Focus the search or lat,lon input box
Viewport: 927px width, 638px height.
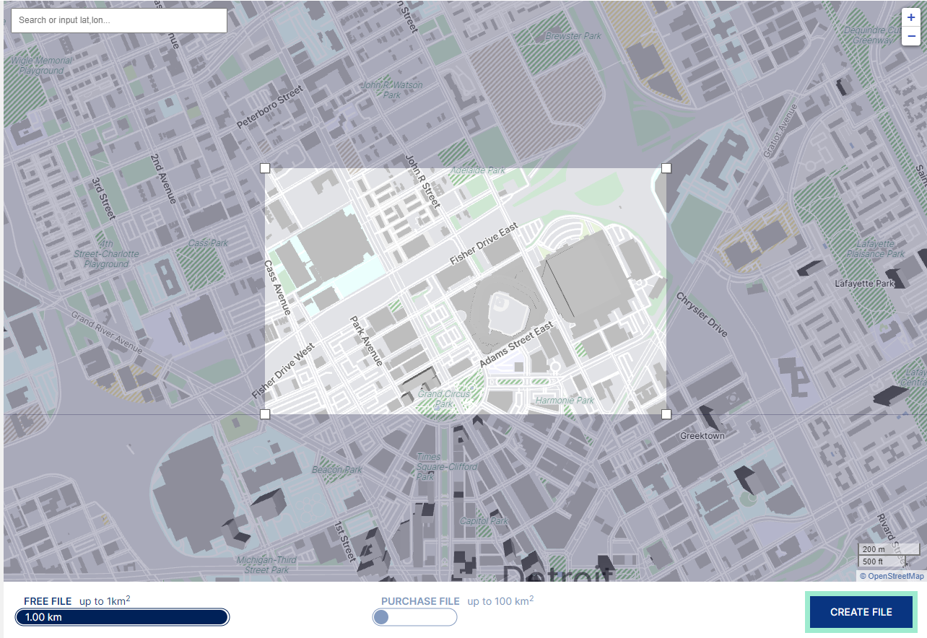click(x=119, y=20)
